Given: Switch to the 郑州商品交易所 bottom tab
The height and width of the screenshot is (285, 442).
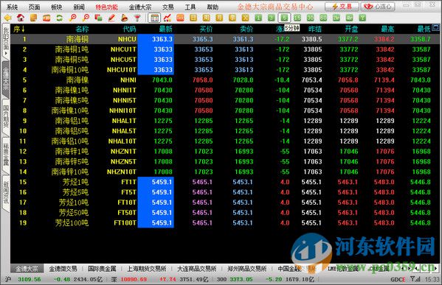Looking at the screenshot, I should coord(246,269).
